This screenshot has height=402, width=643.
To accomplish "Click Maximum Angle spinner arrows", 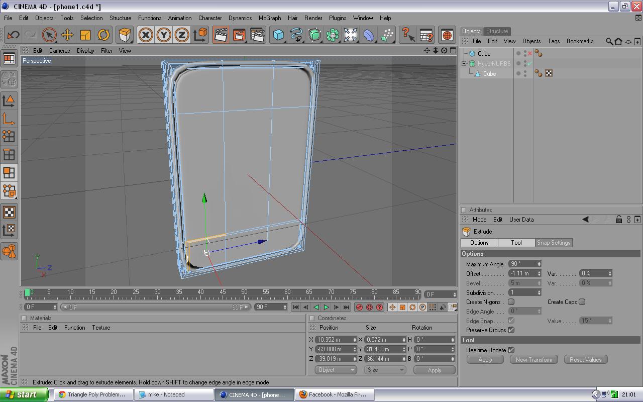I will (x=539, y=264).
